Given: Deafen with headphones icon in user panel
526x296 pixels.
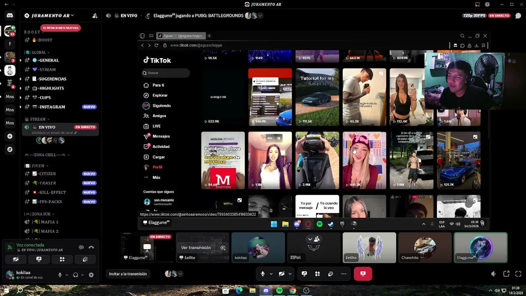Looking at the screenshot, I should (x=76, y=275).
